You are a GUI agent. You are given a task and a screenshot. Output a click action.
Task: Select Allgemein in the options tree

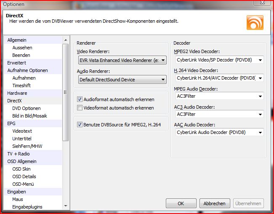click(33, 40)
